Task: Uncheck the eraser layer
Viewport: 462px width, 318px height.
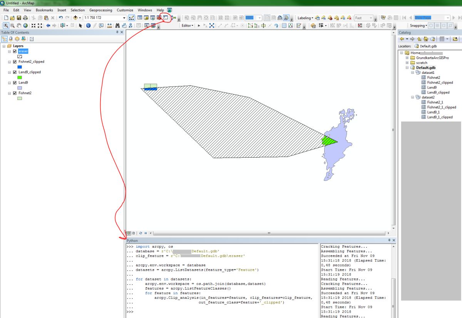Action: click(15, 51)
